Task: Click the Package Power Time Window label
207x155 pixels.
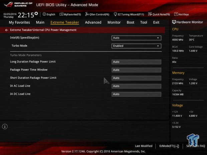Action: 29,70
